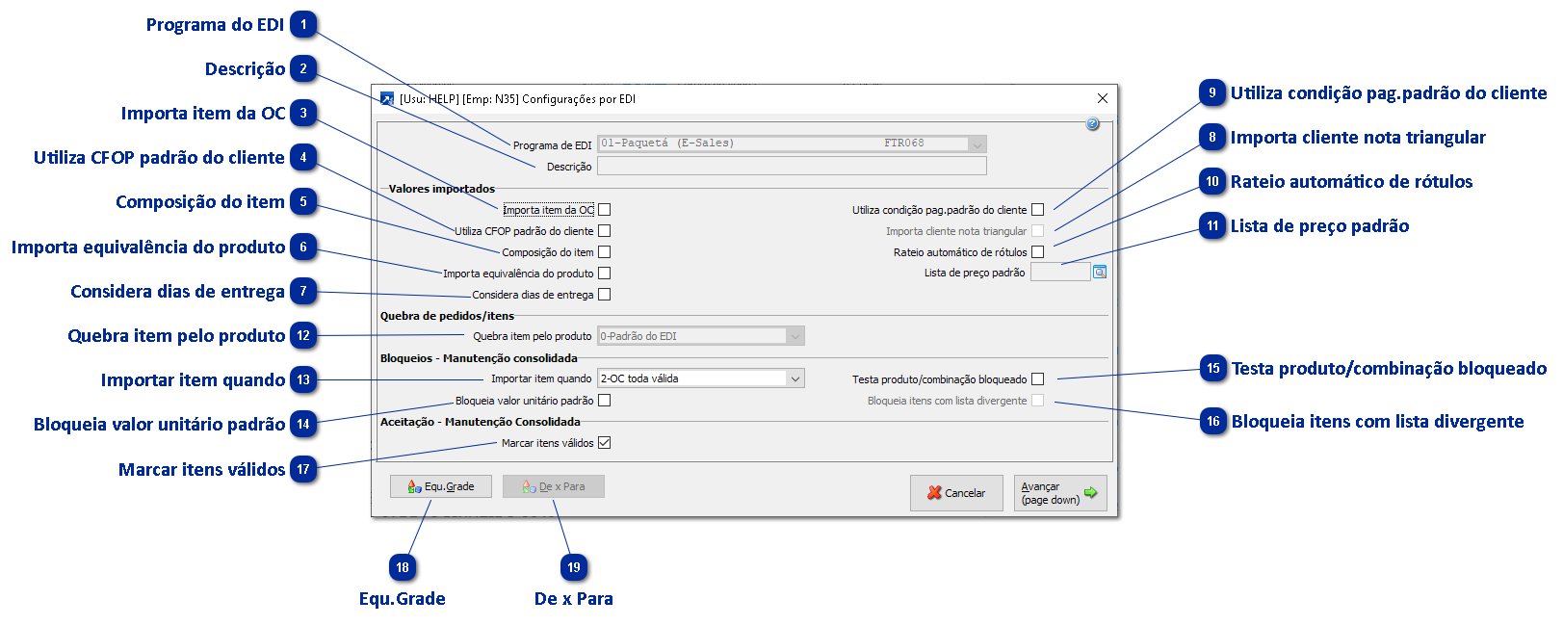This screenshot has height=626, width=1563.
Task: Toggle Bloqueia itens com lista divergente
Action: pyautogui.click(x=1038, y=401)
